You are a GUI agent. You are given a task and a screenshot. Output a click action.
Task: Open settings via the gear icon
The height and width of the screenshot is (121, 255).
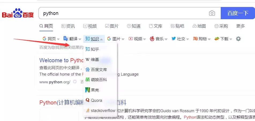[x=238, y=39]
